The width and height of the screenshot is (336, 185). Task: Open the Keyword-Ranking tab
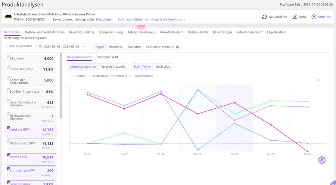pos(81,32)
